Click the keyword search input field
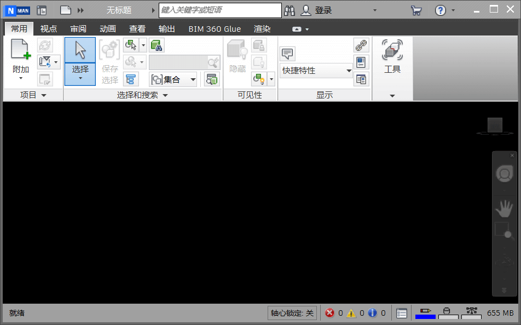 click(220, 10)
